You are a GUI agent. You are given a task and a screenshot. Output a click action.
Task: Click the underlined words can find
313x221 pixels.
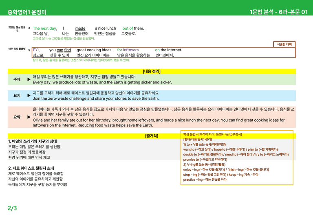pyautogui.click(x=64, y=50)
